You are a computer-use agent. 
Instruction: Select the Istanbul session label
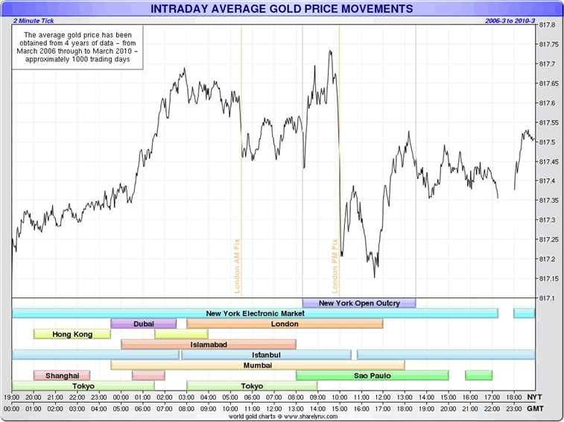pos(266,355)
